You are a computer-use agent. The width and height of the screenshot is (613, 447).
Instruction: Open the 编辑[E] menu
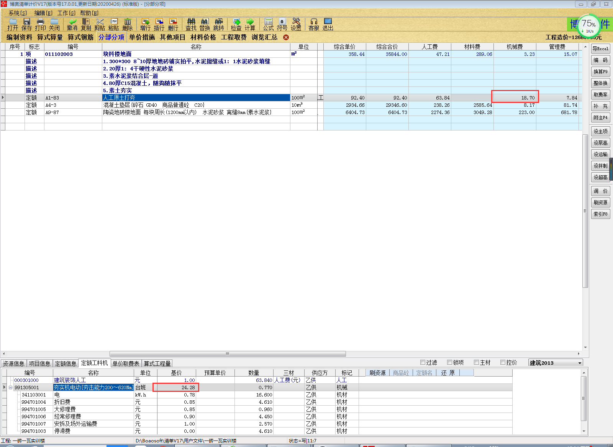coord(43,13)
